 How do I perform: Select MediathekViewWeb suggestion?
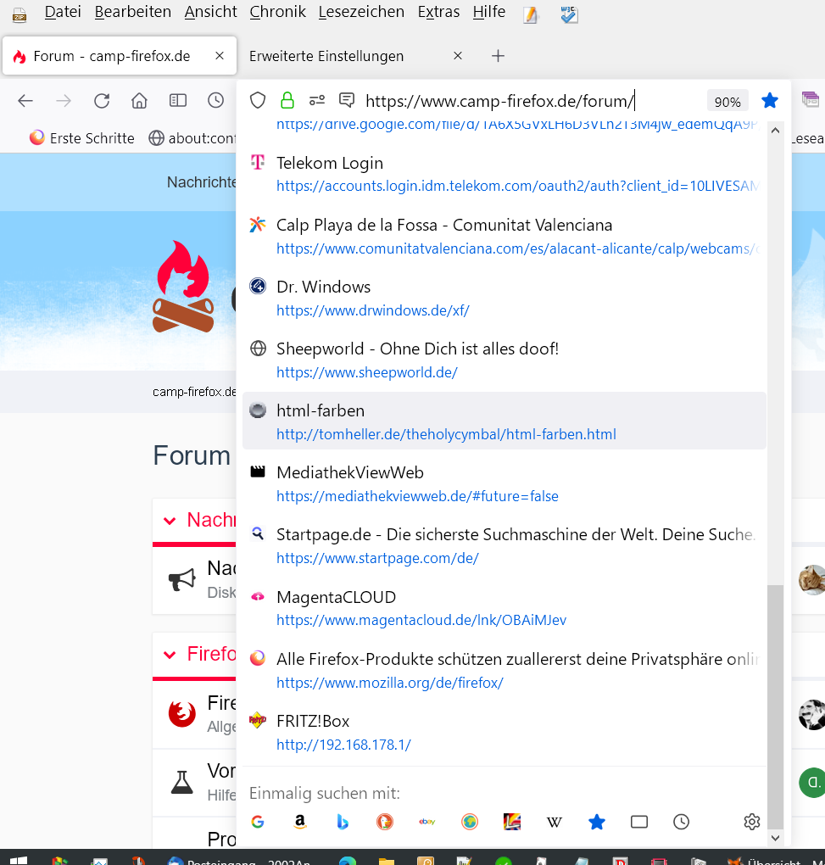tap(504, 483)
